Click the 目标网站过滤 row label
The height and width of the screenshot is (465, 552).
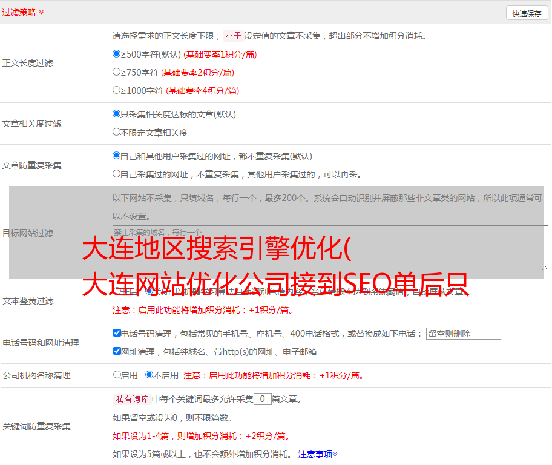[x=27, y=233]
